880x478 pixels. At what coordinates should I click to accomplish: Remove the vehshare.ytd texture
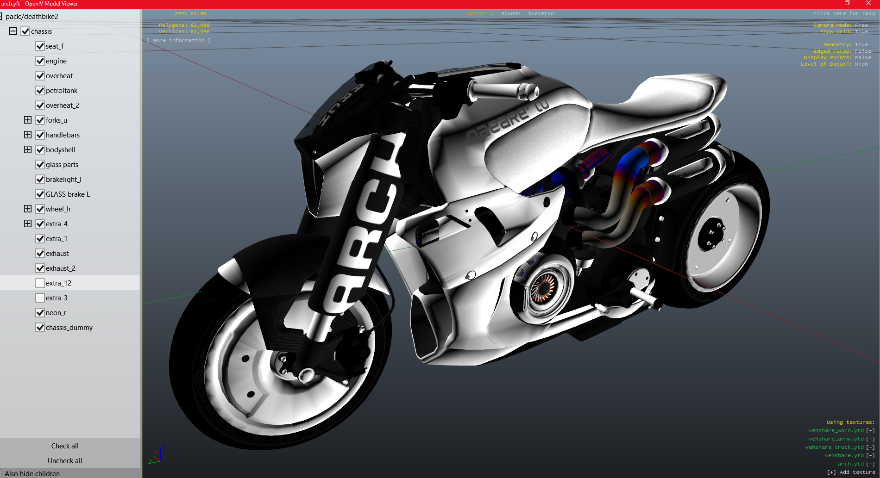click(871, 456)
